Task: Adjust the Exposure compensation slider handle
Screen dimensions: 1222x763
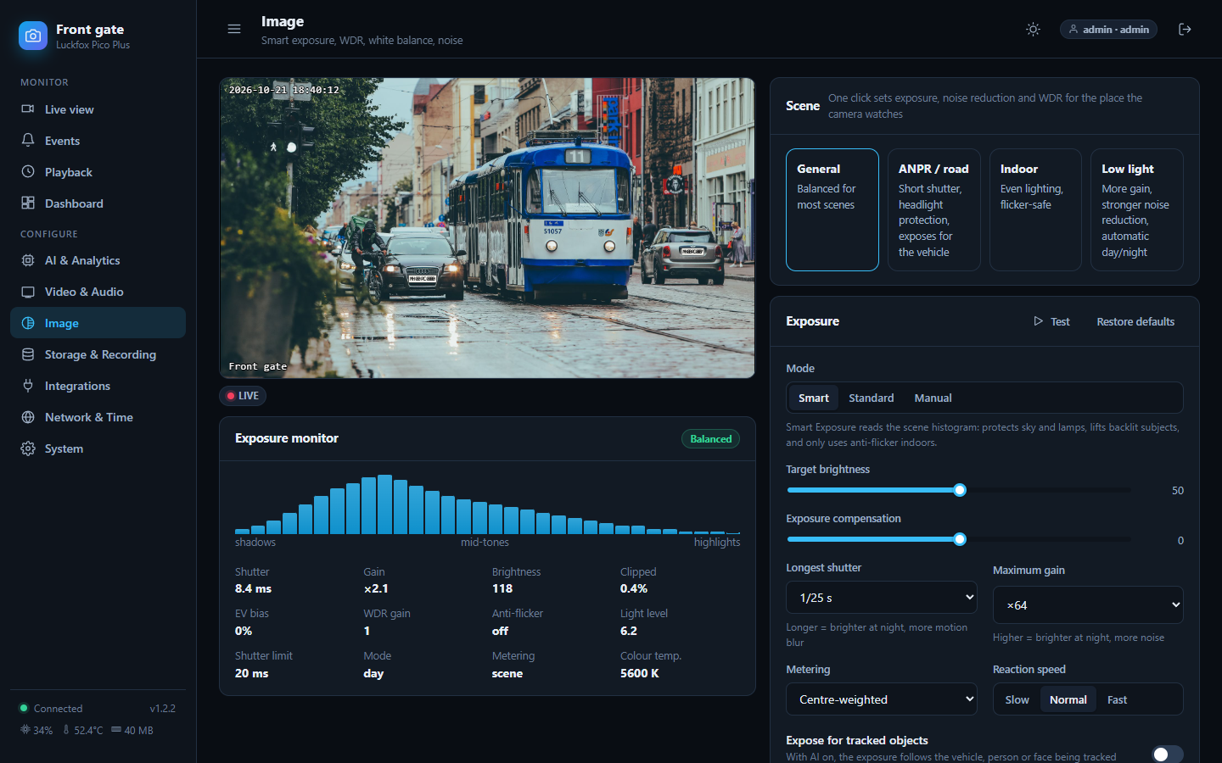Action: coord(960,539)
